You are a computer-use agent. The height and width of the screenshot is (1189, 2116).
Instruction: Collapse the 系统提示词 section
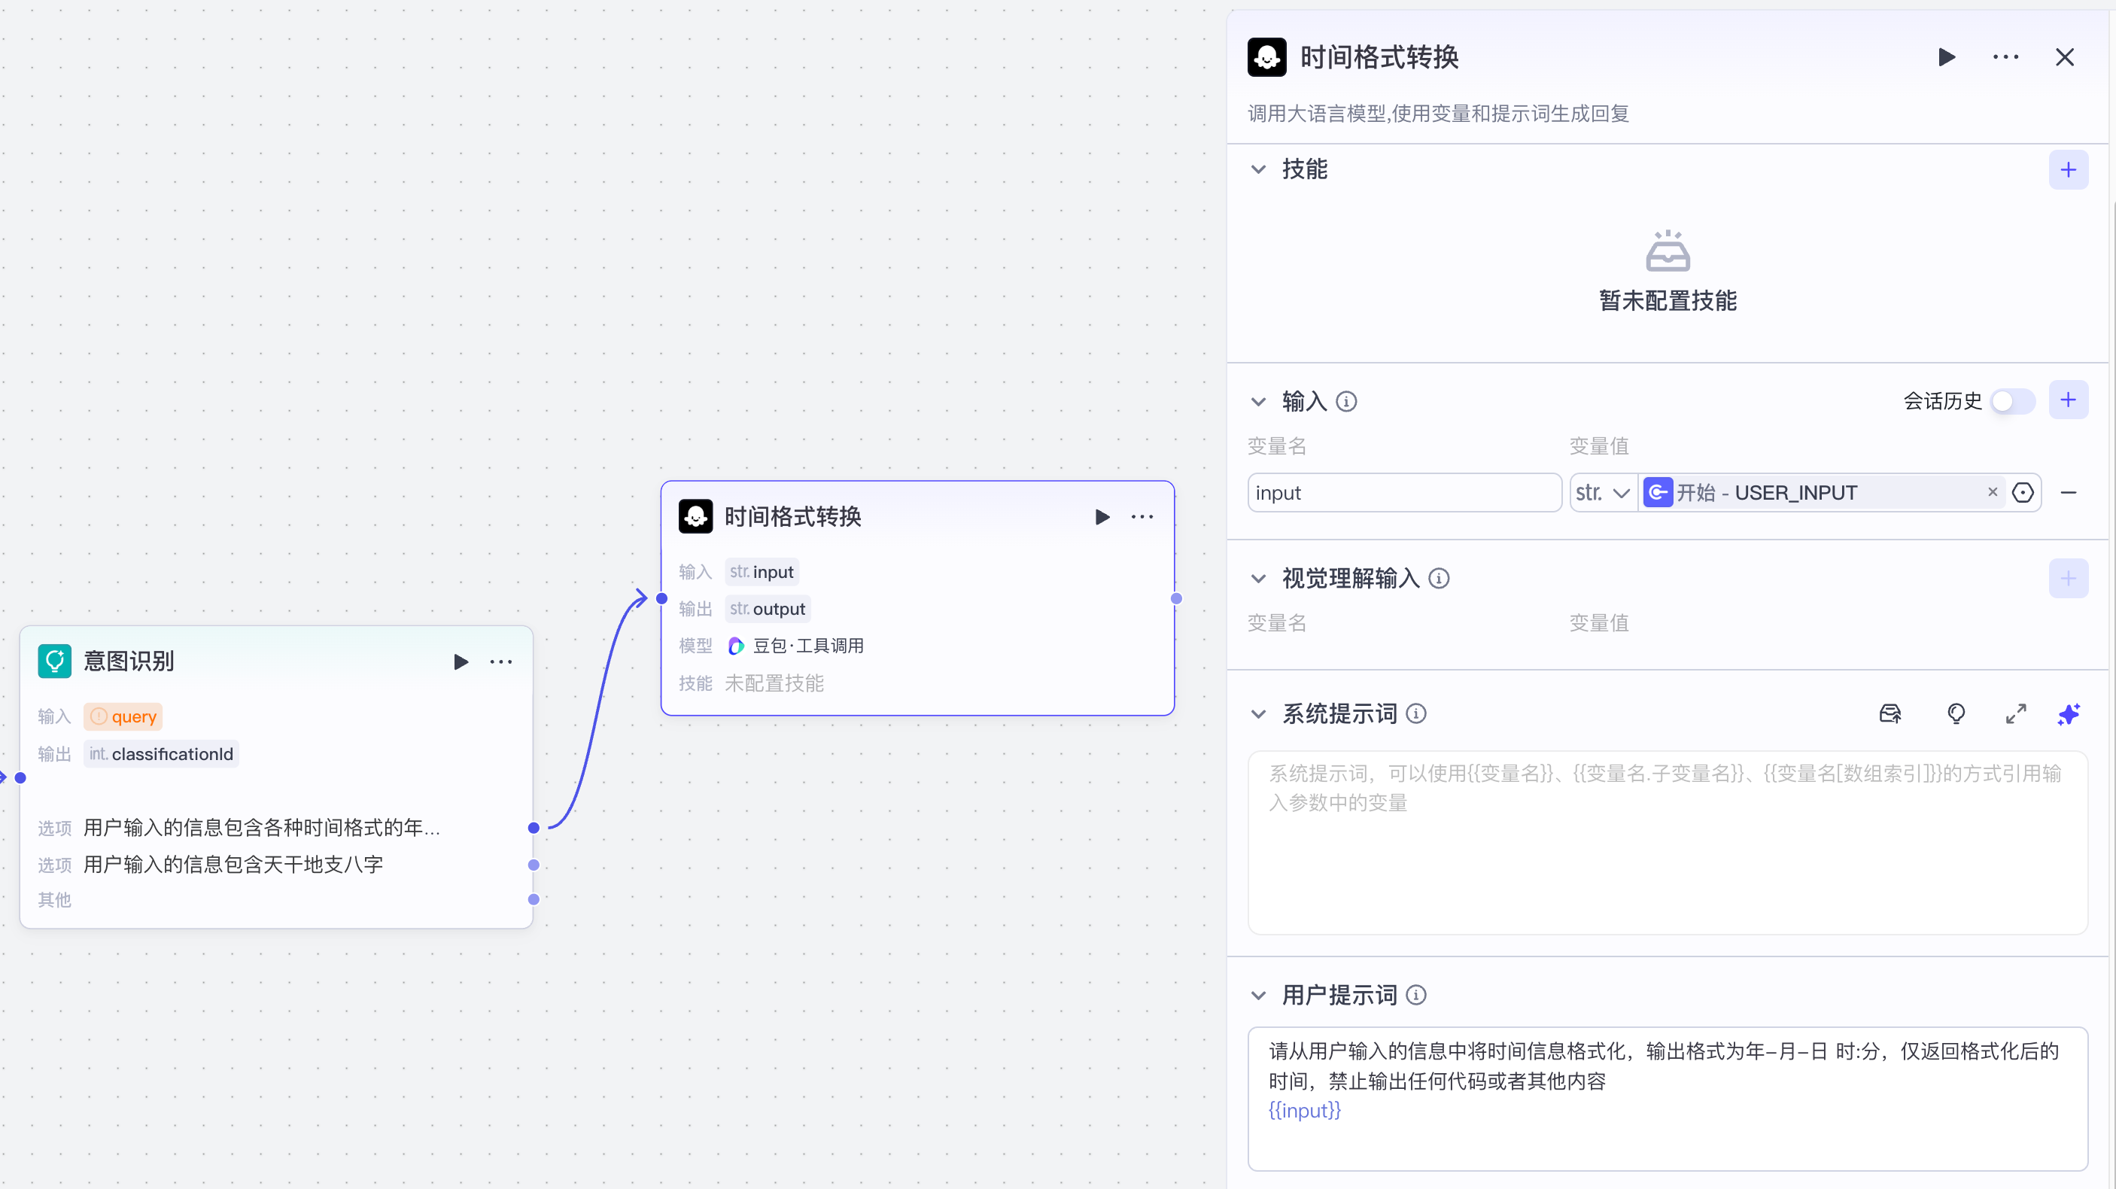tap(1258, 714)
